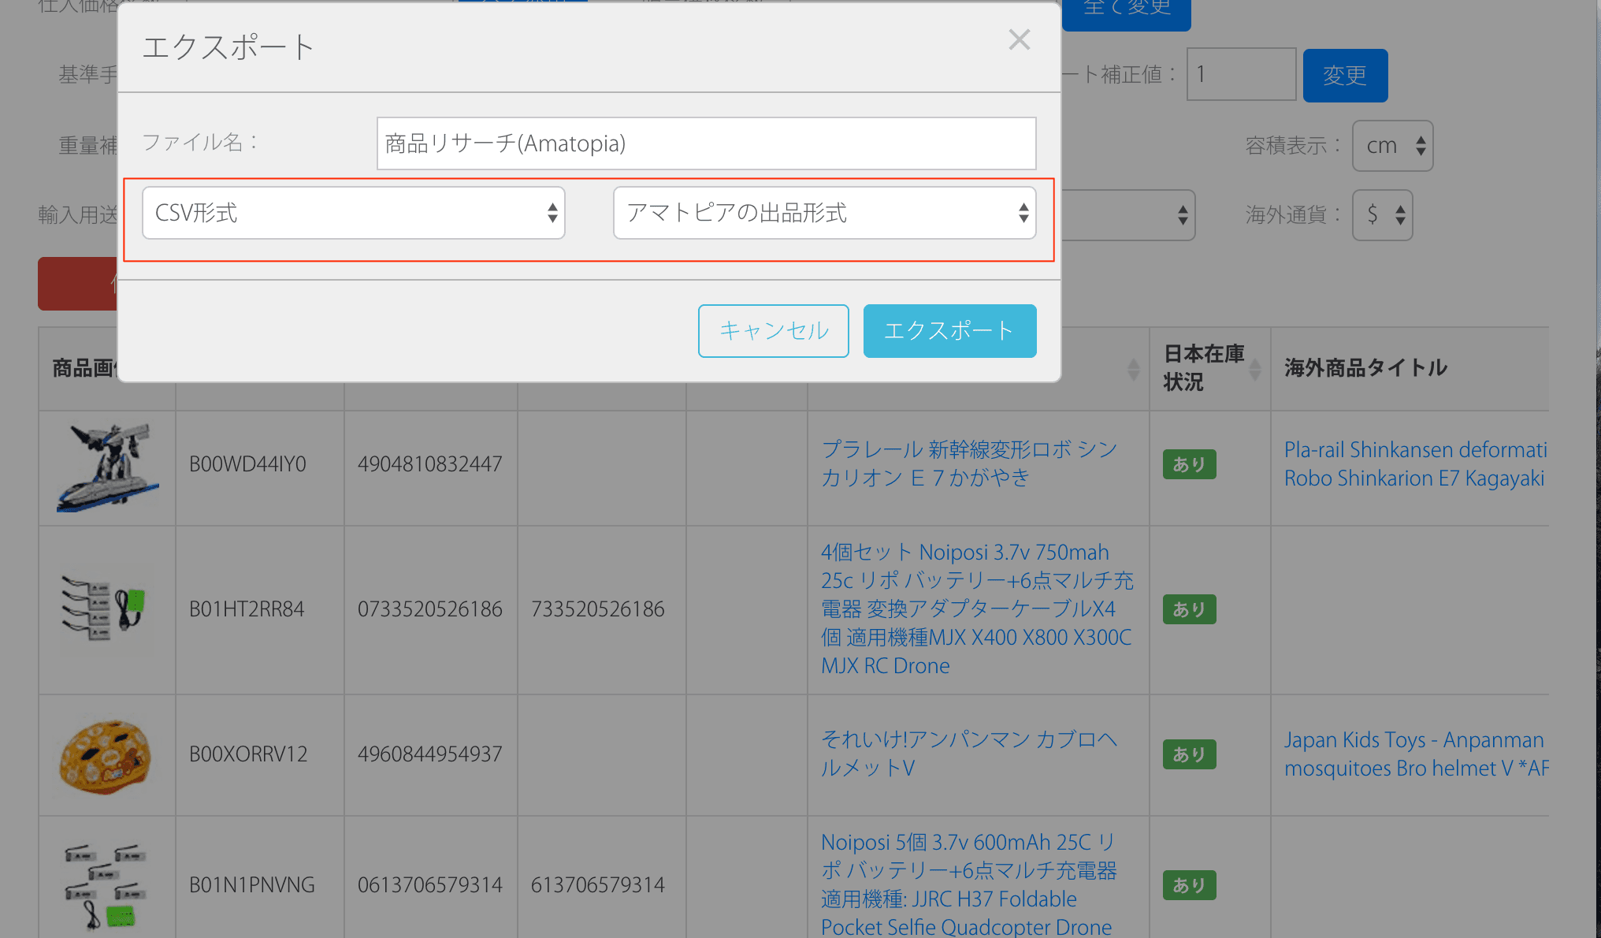Screen dimensions: 1601x938
Task: Close the エクスポート dialog with X
Action: click(1019, 39)
